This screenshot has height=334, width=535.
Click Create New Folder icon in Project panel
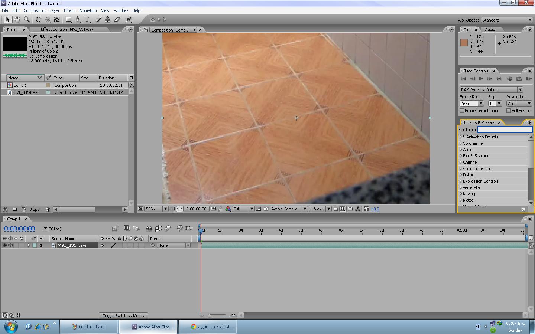tap(14, 209)
